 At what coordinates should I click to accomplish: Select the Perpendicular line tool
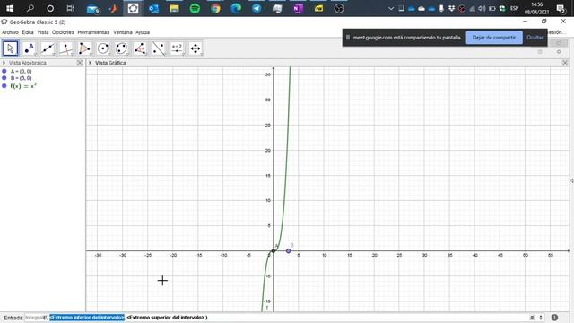[65, 48]
